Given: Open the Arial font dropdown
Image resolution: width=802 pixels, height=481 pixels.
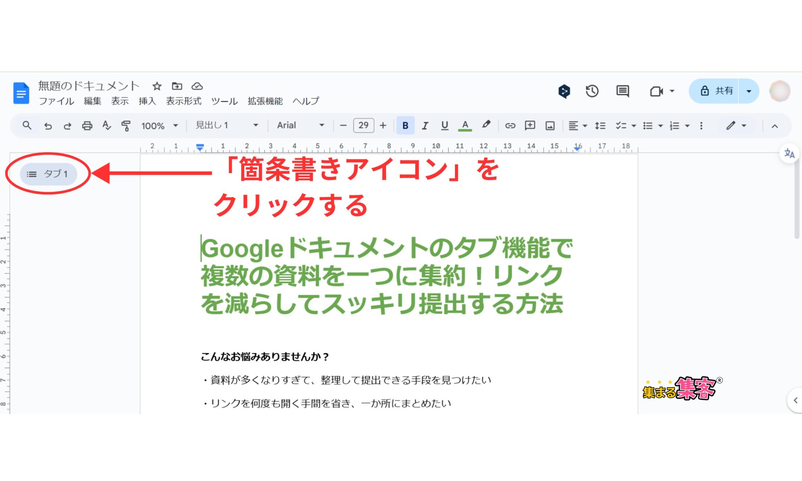Looking at the screenshot, I should tap(301, 125).
